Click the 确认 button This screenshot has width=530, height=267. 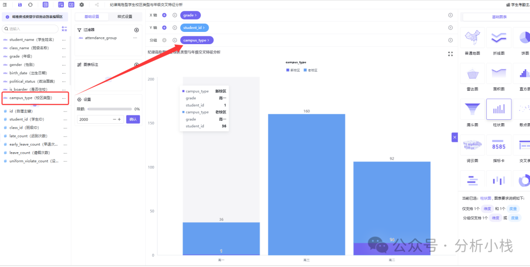[133, 119]
